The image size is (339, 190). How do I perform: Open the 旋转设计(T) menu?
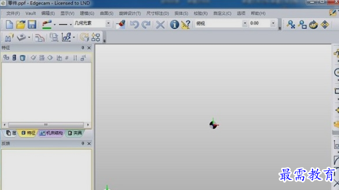(130, 14)
